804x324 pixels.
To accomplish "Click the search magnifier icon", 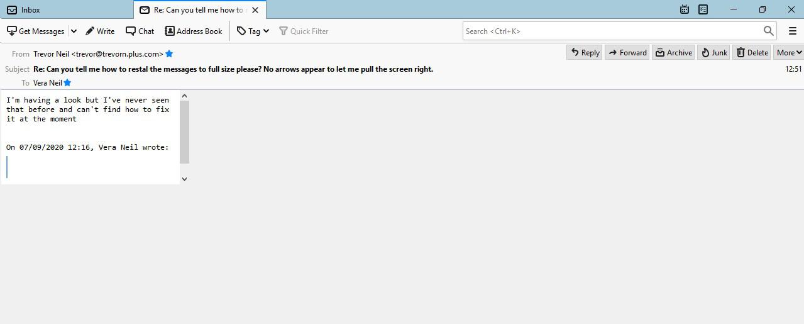I will 768,31.
